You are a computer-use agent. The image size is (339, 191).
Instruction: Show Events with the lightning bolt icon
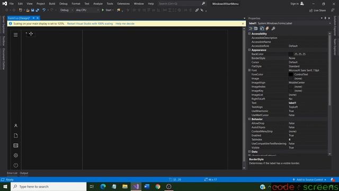pyautogui.click(x=267, y=28)
